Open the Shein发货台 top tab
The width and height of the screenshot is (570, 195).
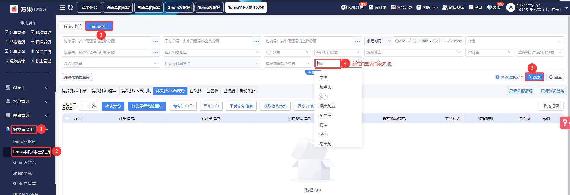pos(179,7)
